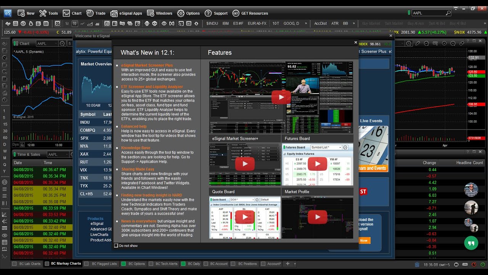Set chart interval to W in left sidebar
488x275 pixels.
(x=5, y=151)
